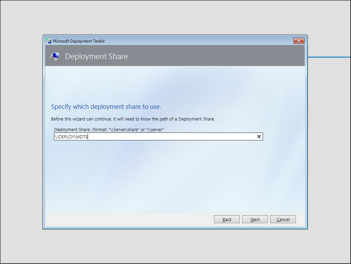The width and height of the screenshot is (351, 264).
Task: Click the "Before this wizard can continue" description
Action: 133,119
